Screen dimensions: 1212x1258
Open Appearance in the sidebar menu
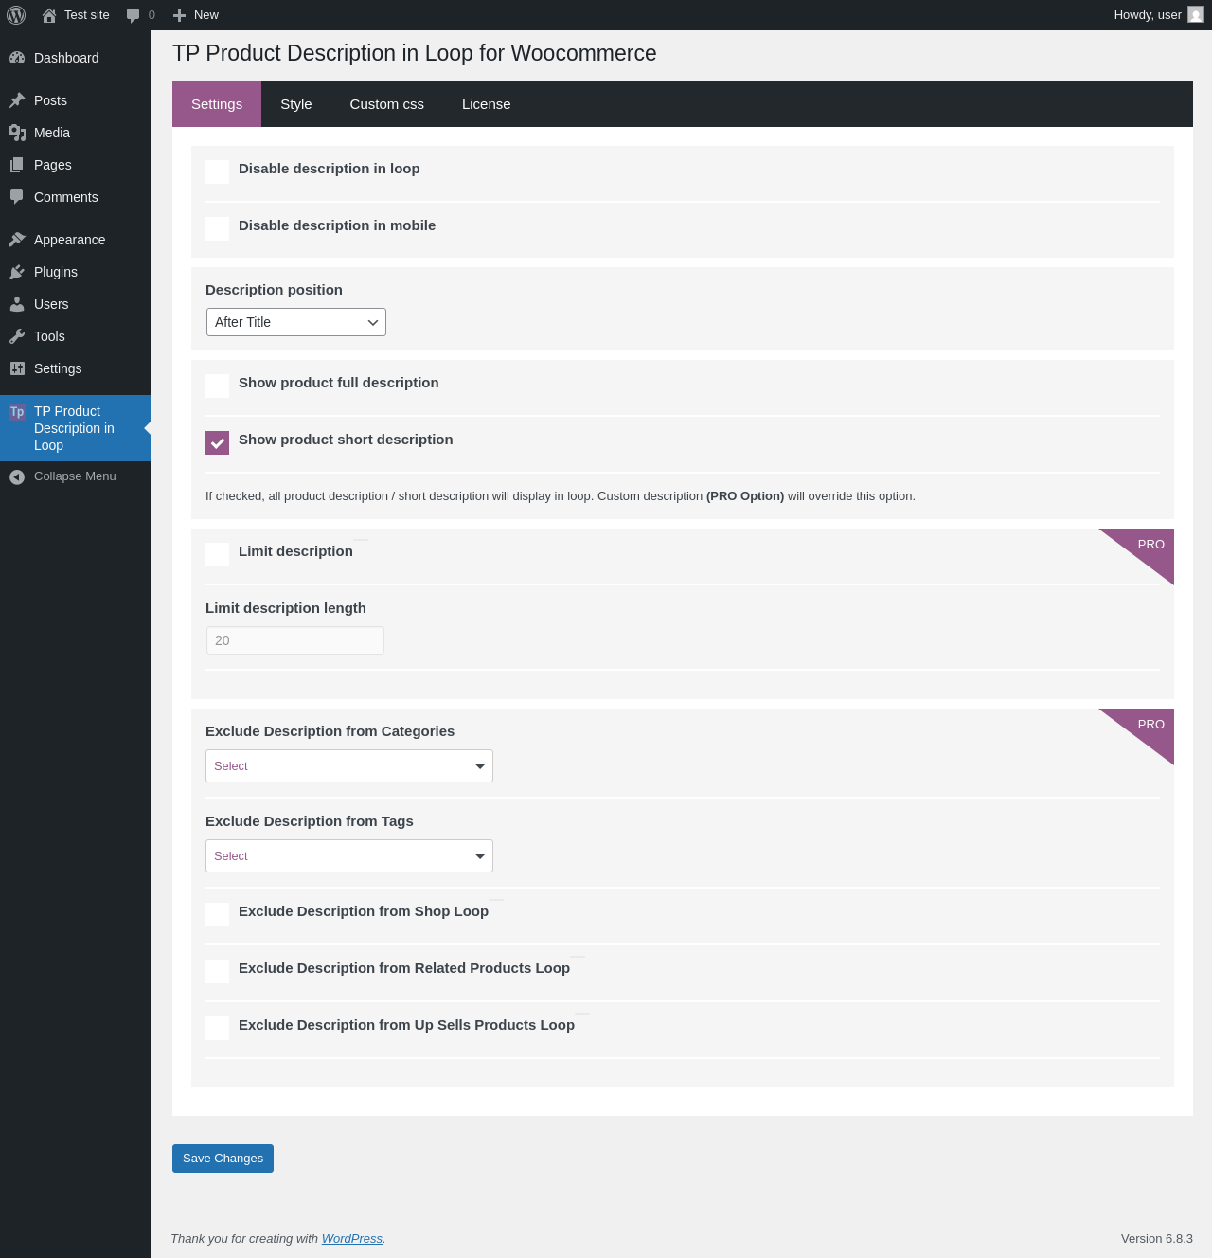pos(76,240)
